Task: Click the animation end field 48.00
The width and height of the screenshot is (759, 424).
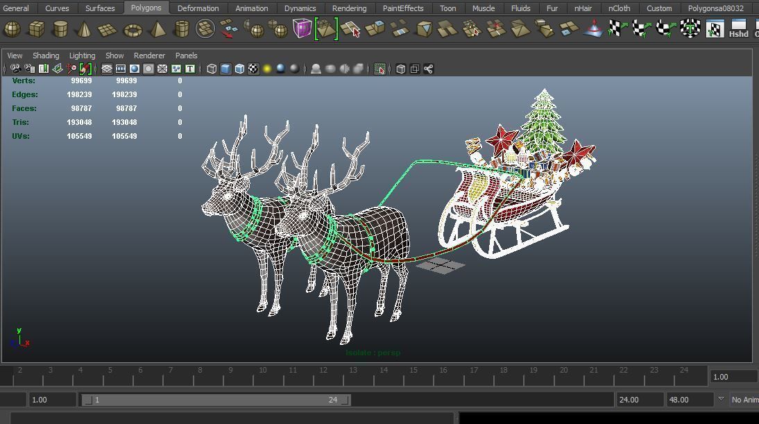Action: (690, 400)
